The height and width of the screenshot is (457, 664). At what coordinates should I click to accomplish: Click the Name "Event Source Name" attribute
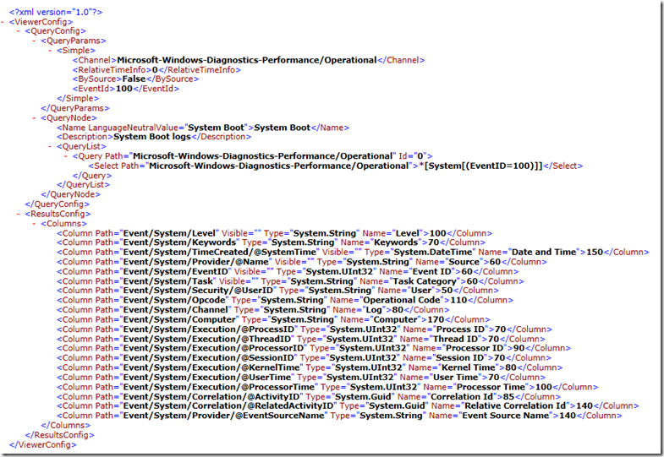click(x=491, y=416)
